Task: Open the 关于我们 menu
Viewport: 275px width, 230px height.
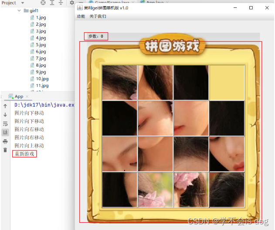Action: pyautogui.click(x=98, y=17)
